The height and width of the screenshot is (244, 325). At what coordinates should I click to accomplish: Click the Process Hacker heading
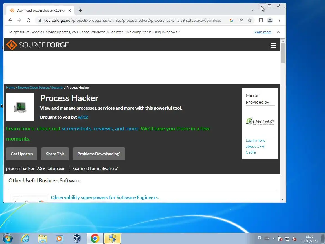point(69,98)
